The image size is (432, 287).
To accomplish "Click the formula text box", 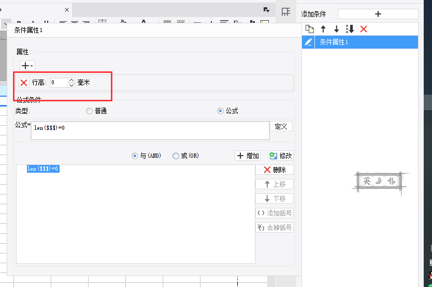I will coord(150,131).
